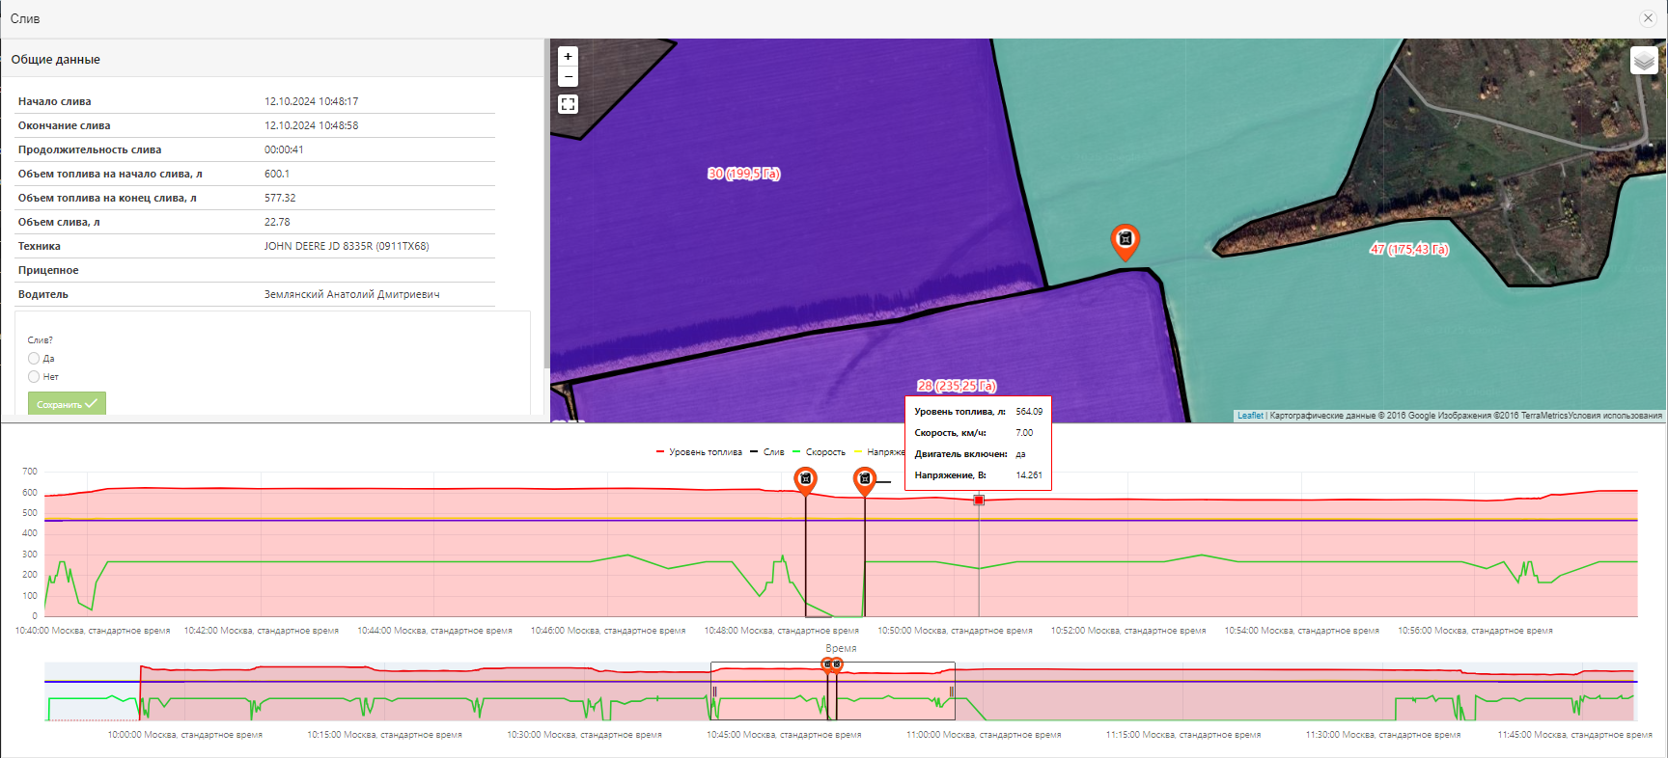Screen dimensions: 1668x758
Task: Click first fuel canister marker on chart
Action: tap(805, 479)
